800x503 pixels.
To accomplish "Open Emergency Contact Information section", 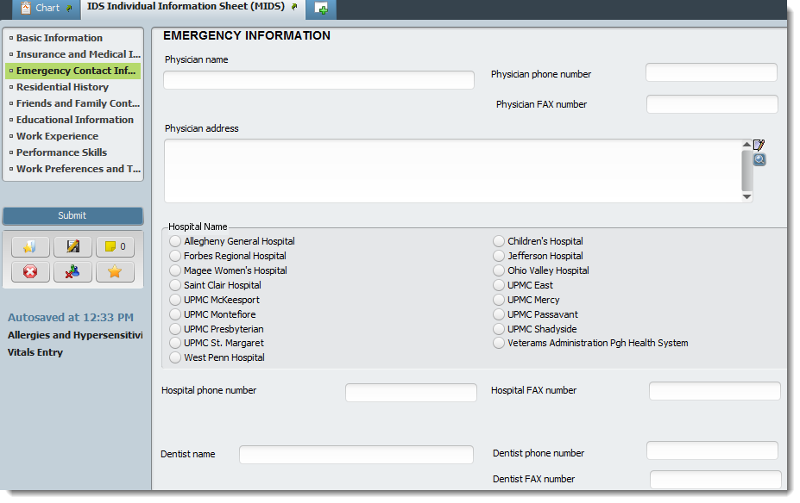I will click(73, 71).
